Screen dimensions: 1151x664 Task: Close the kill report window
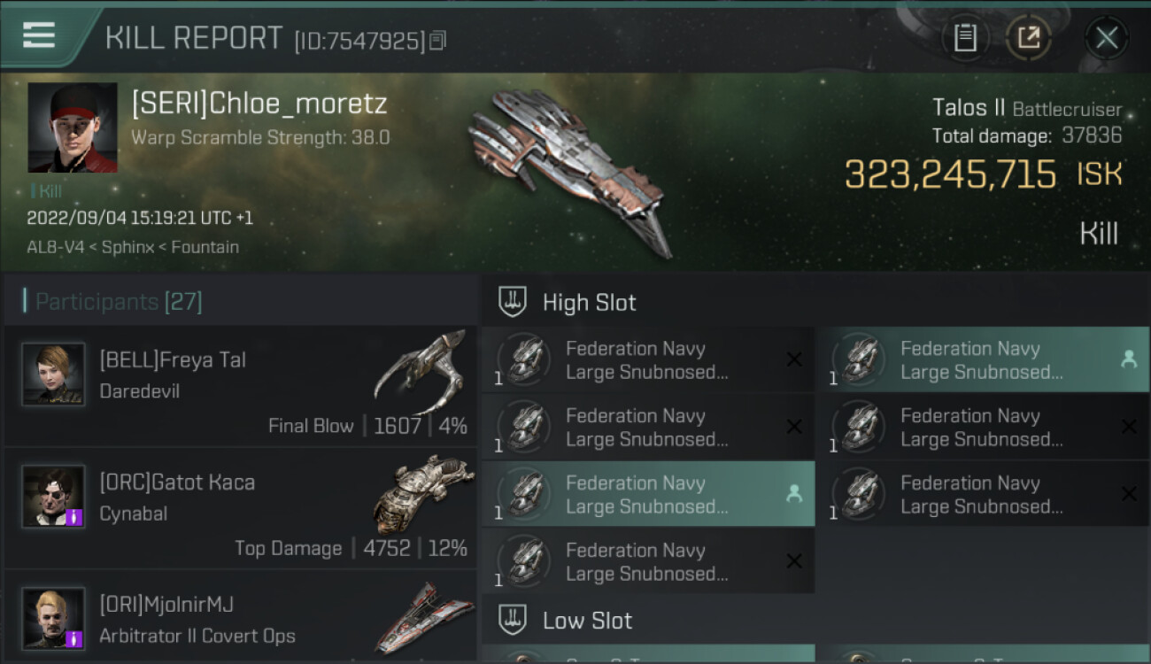pos(1107,37)
